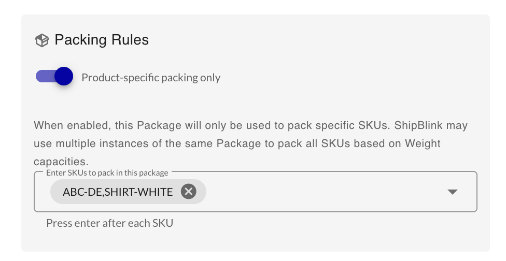
Task: Open the SKU dropdown arrow
Action: click(452, 192)
